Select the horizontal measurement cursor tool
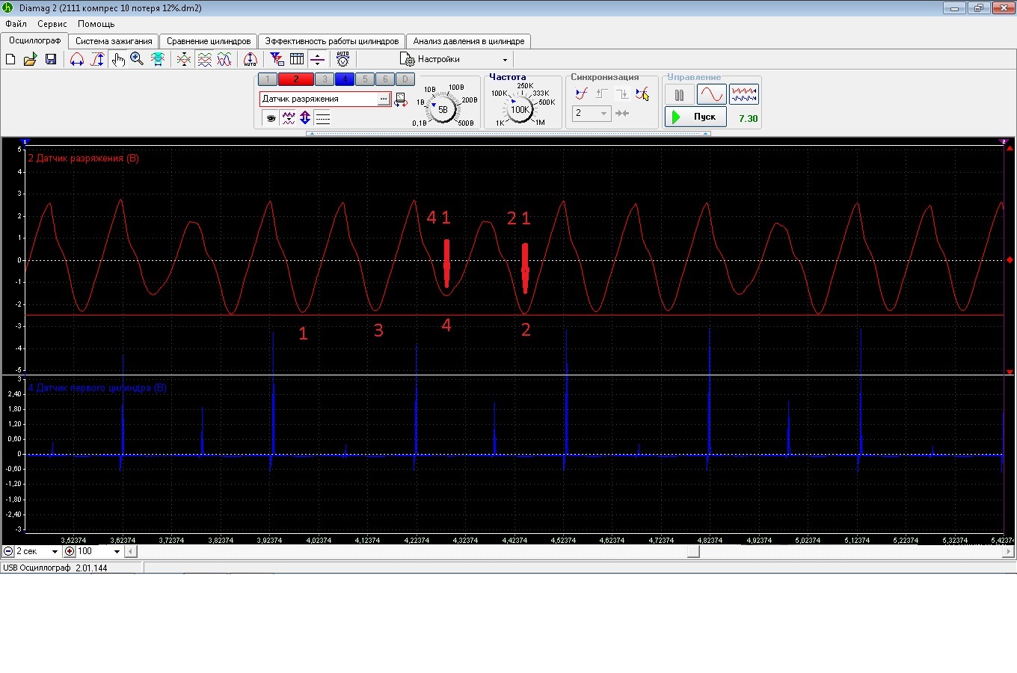1017x673 pixels. click(77, 59)
